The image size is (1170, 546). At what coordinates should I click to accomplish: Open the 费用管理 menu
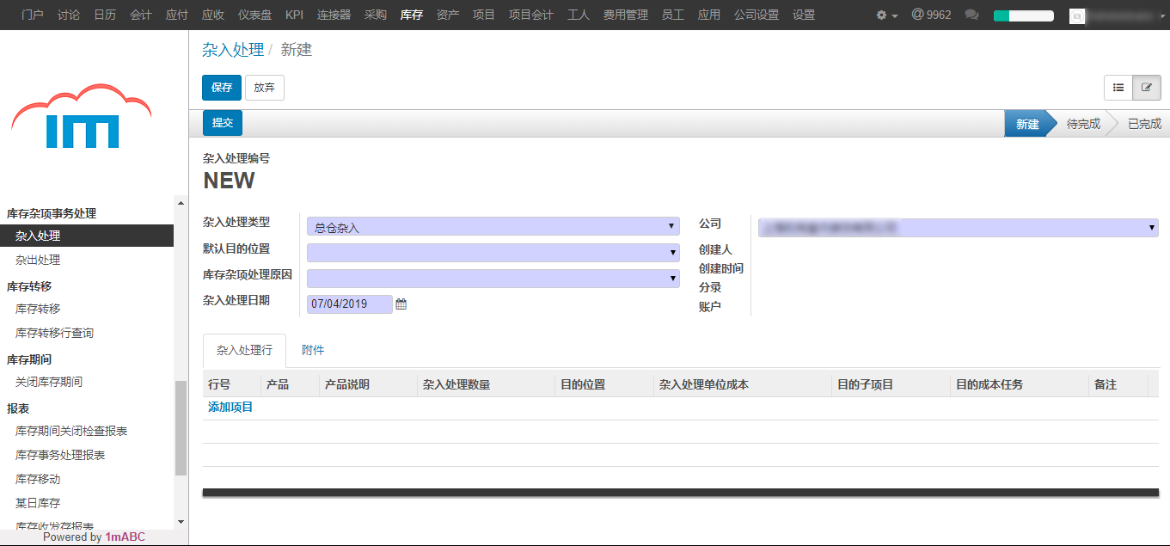point(626,15)
